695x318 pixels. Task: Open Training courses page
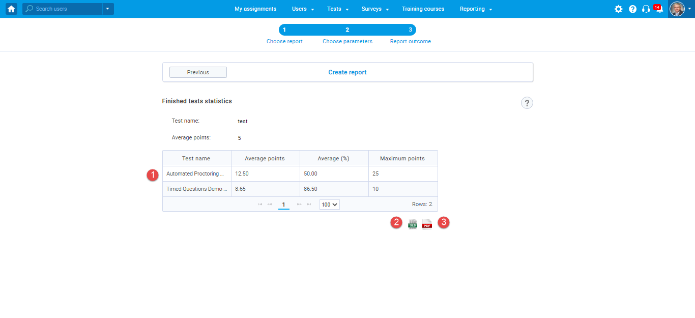pyautogui.click(x=423, y=9)
